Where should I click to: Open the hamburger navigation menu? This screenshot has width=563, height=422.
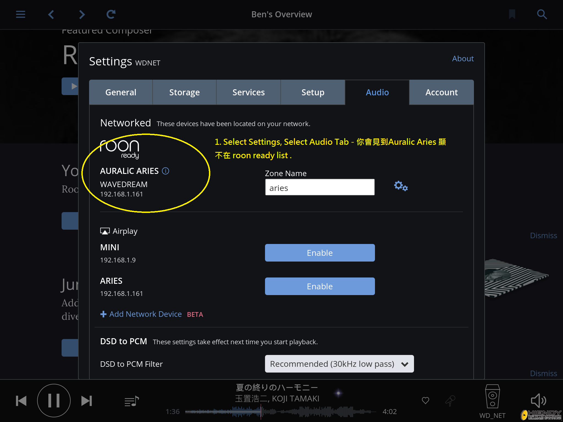(21, 14)
